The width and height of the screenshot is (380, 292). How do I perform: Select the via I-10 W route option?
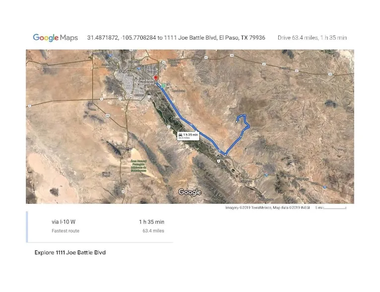pyautogui.click(x=100, y=226)
